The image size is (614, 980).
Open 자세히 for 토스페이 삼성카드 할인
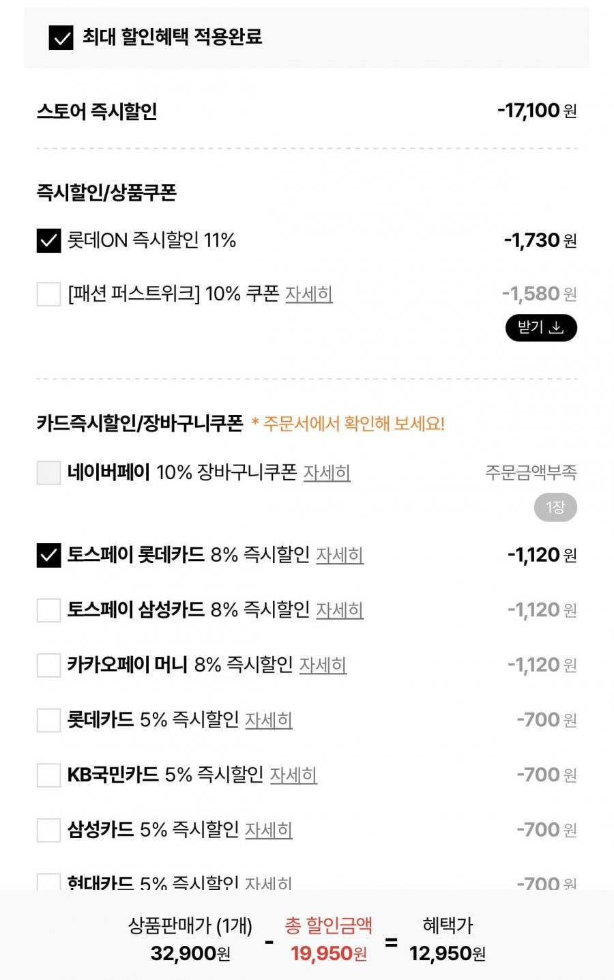coord(339,609)
